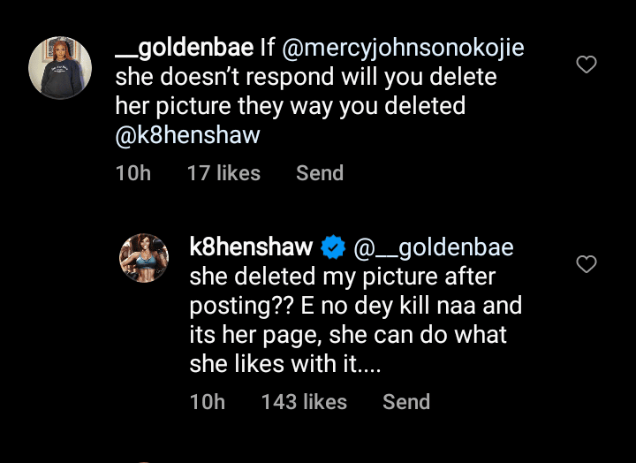Visit the @mercyjohnsonokojie mention
This screenshot has height=463, width=636.
pyautogui.click(x=403, y=47)
